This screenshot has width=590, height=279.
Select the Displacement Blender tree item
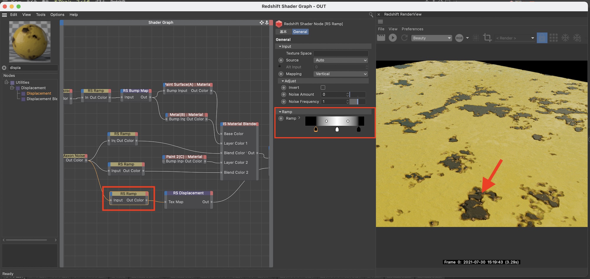coord(42,99)
